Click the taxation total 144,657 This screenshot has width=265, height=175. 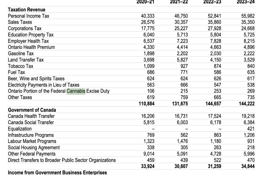(x=213, y=104)
